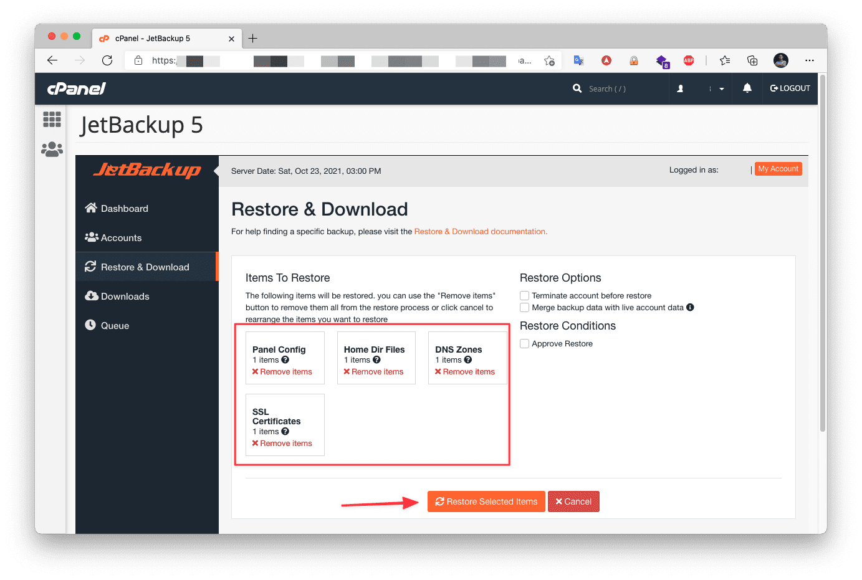862x580 pixels.
Task: Open the Restore & Download documentation link
Action: click(x=480, y=231)
